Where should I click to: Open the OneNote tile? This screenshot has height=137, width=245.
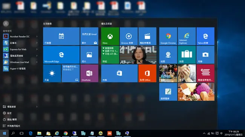(89, 73)
